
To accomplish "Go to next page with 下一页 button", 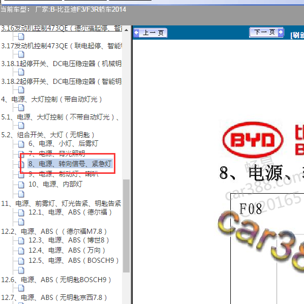I will click(267, 32).
